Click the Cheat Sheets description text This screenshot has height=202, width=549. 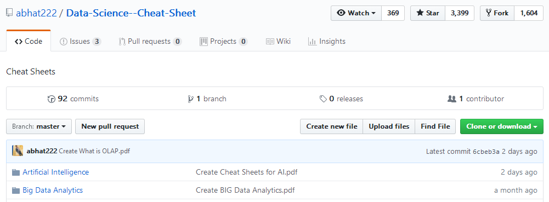[x=31, y=72]
